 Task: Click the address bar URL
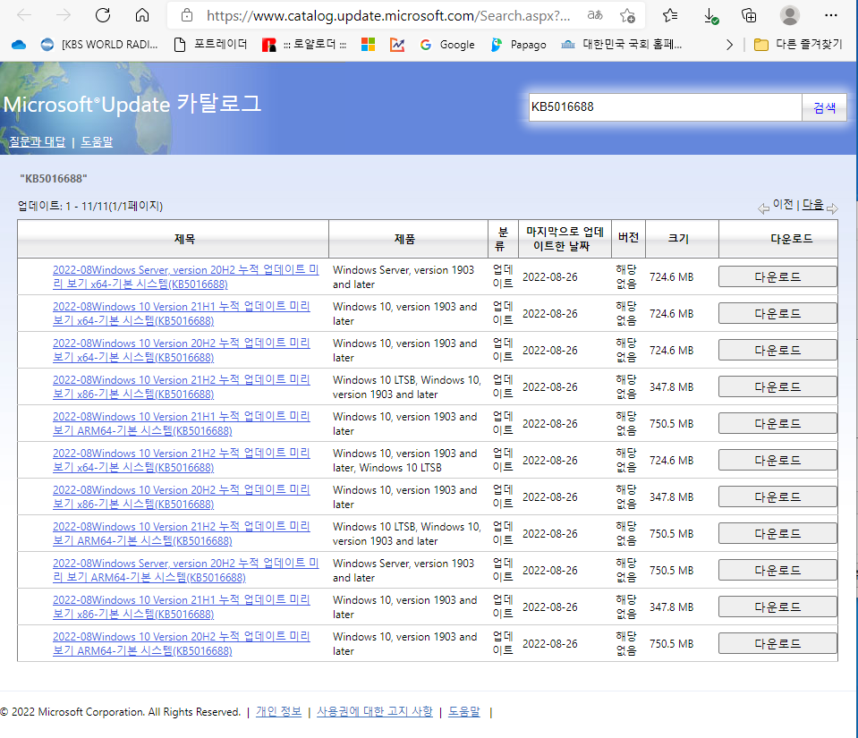click(x=388, y=16)
